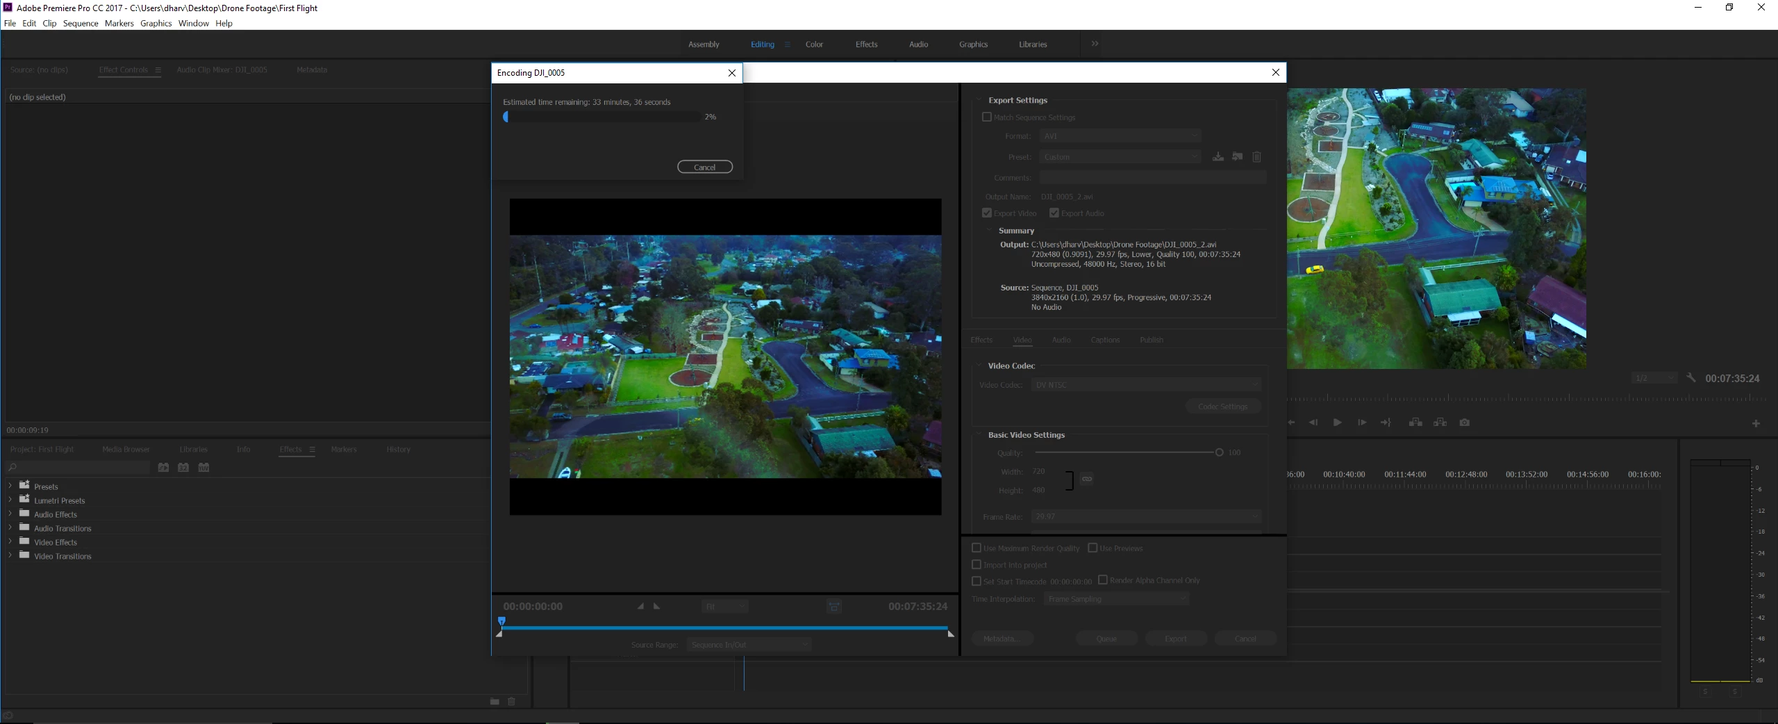Open the Time Interpolation Frame Sampling dropdown

1116,599
